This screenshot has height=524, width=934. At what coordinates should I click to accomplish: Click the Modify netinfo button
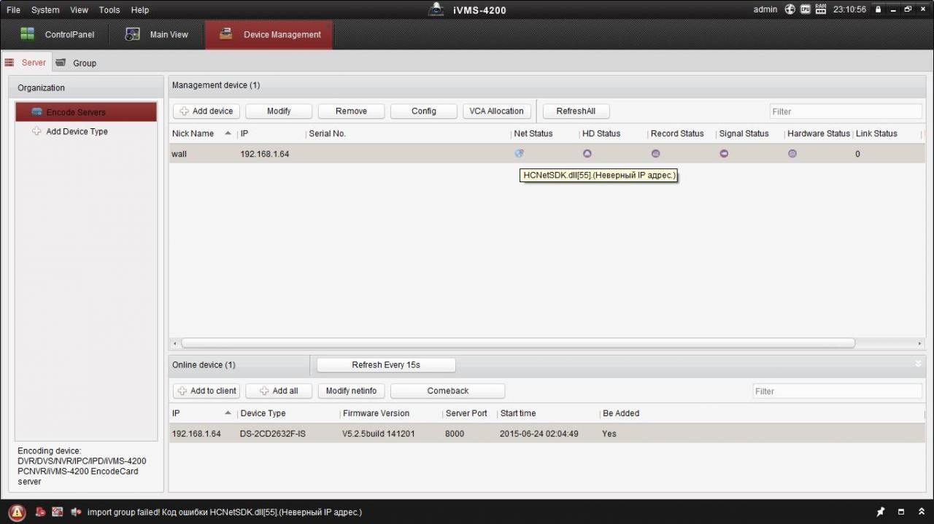[351, 391]
